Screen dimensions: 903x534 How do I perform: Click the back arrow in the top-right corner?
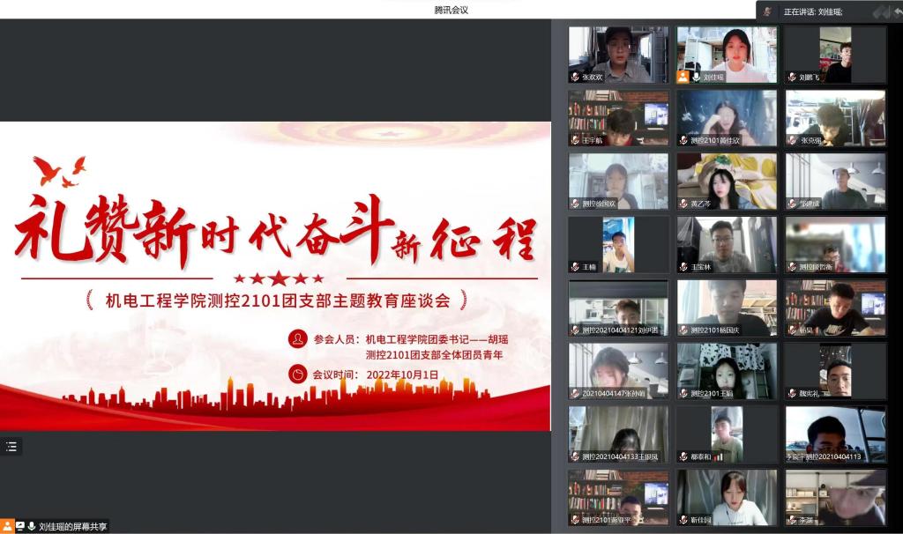coord(895,11)
